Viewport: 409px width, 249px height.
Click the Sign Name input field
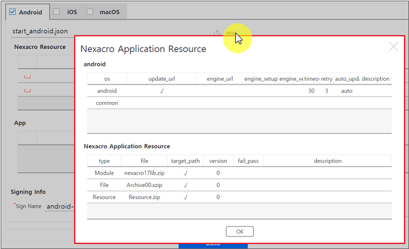pyautogui.click(x=60, y=206)
